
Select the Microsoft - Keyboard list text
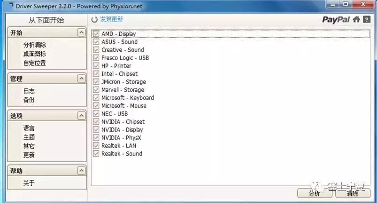[128, 98]
